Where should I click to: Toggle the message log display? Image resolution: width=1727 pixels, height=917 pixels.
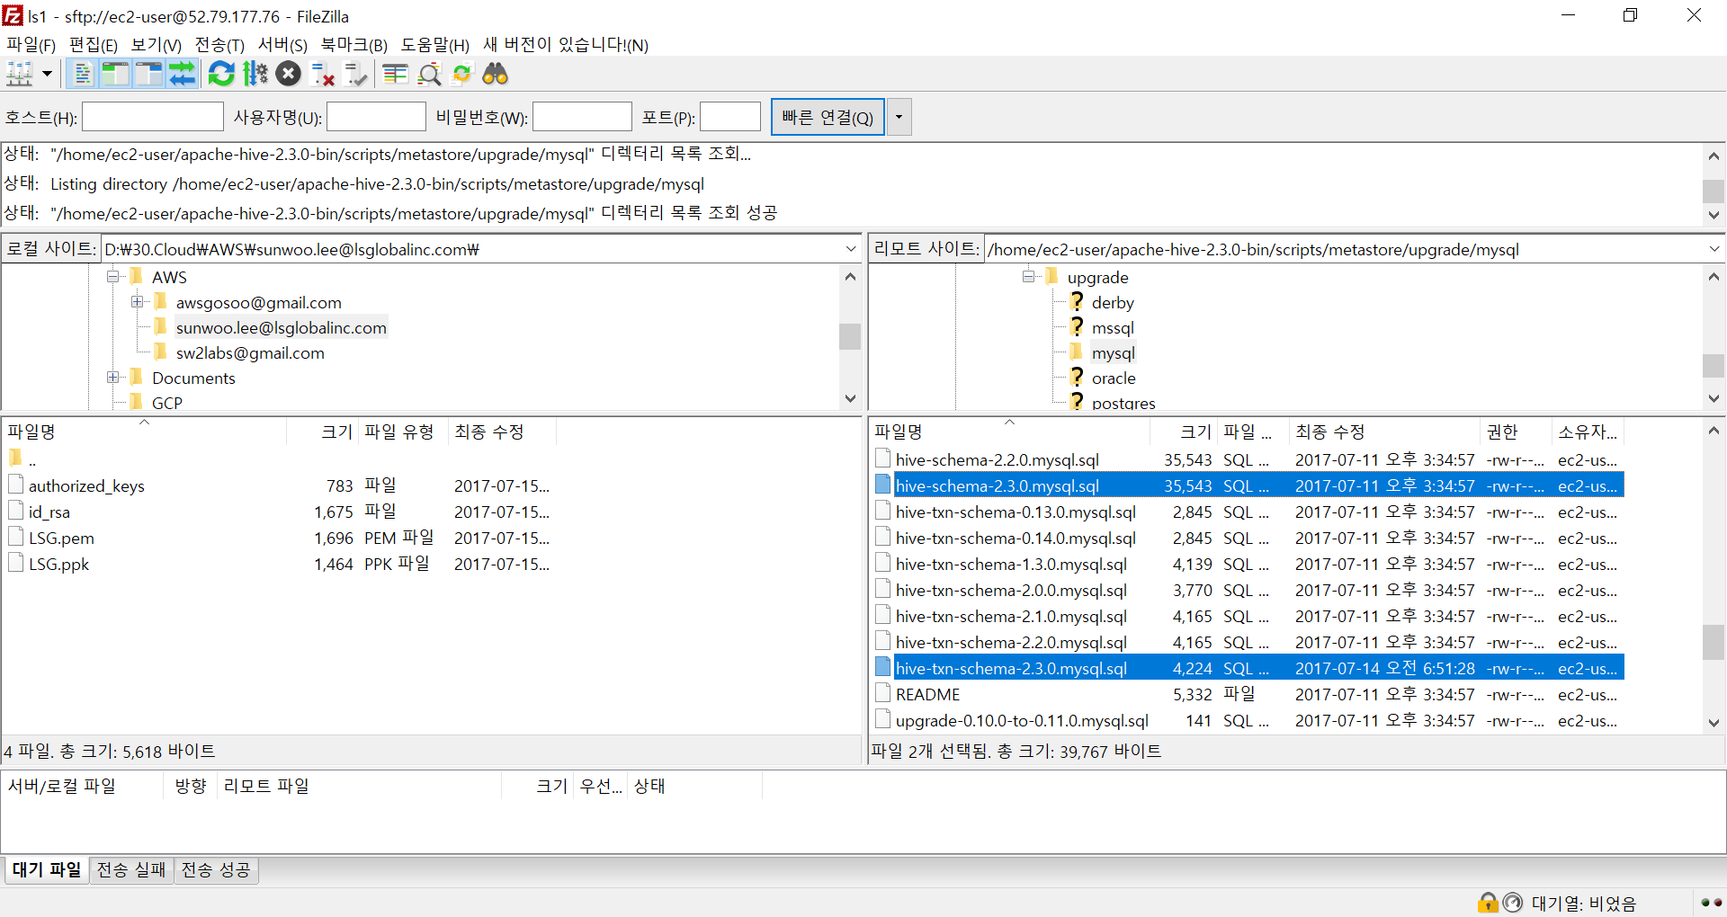tap(82, 74)
